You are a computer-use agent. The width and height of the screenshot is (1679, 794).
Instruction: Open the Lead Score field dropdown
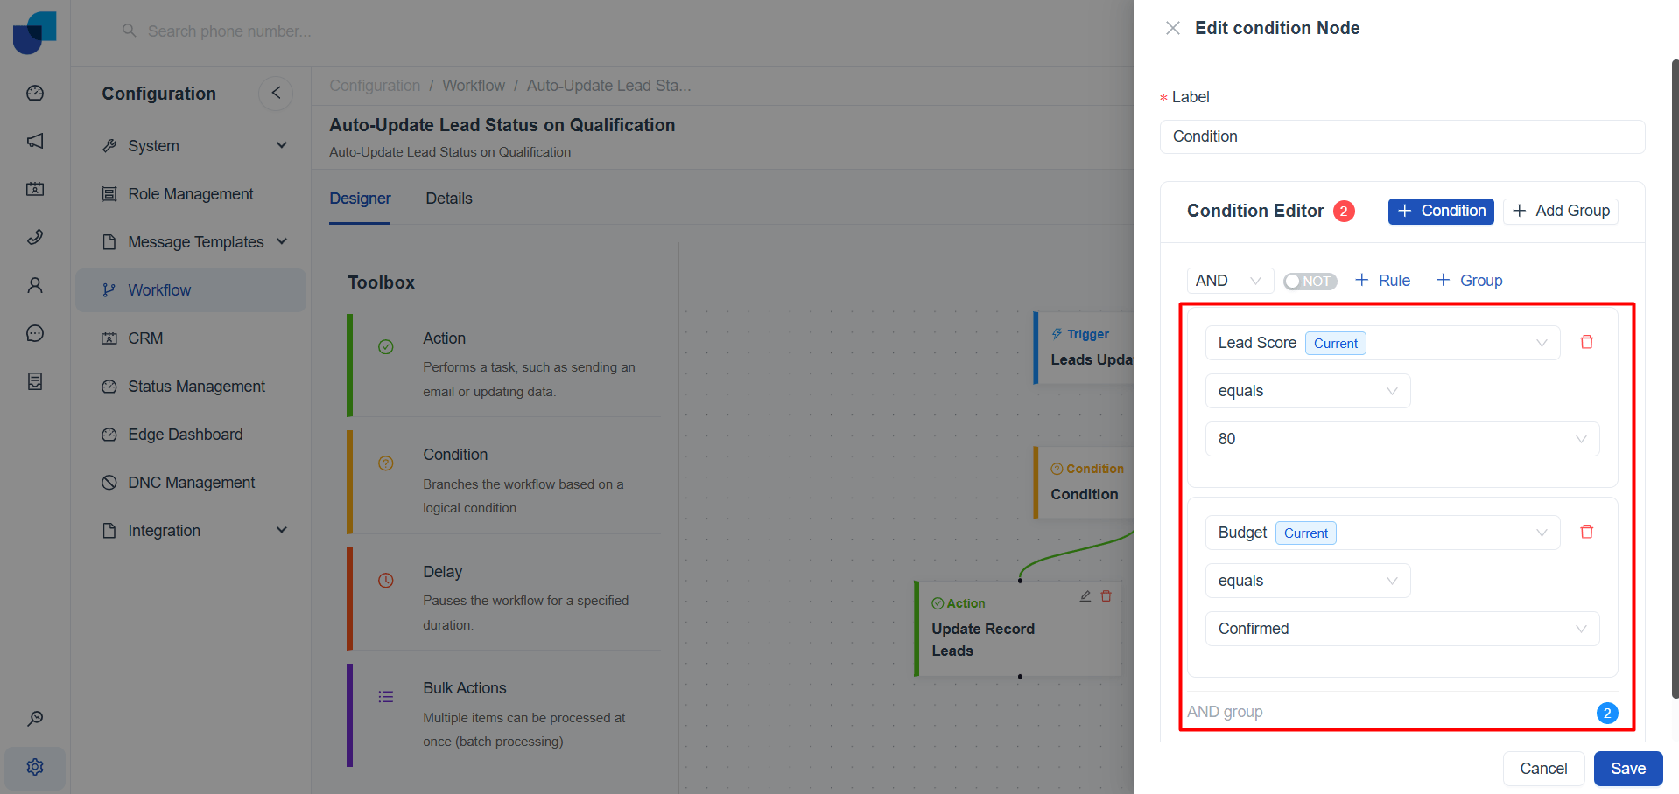(1382, 343)
